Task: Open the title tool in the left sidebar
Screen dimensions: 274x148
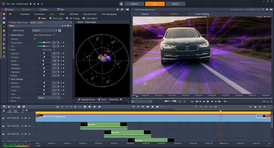Action: (x=4, y=39)
